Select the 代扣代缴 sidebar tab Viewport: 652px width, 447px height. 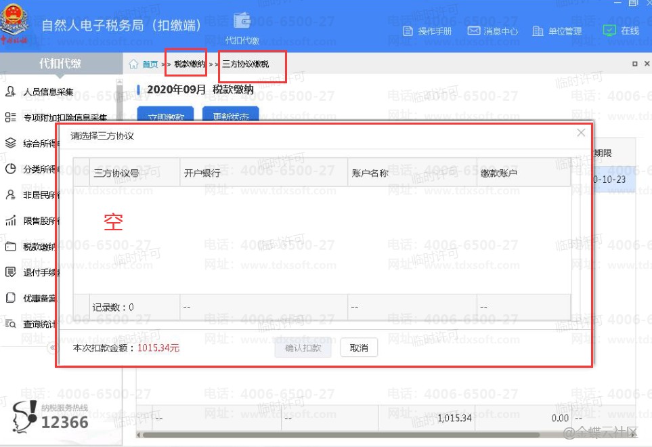pos(61,64)
